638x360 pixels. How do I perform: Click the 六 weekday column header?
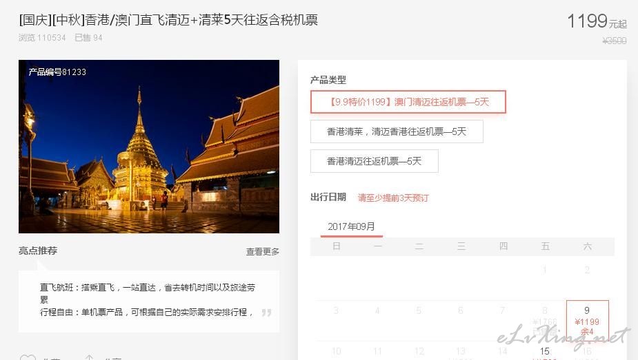click(587, 246)
